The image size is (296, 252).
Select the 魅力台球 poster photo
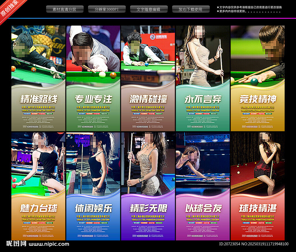click(x=38, y=164)
